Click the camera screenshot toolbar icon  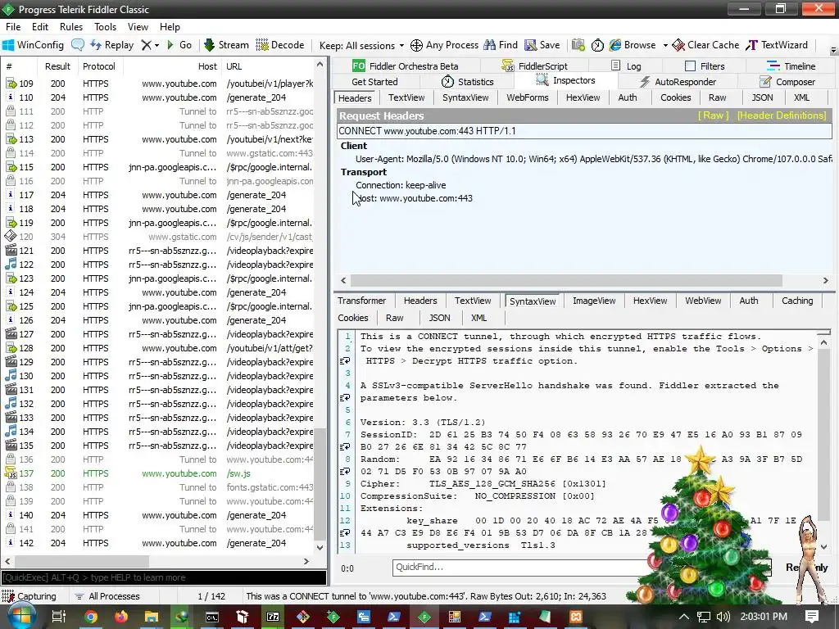(x=578, y=45)
